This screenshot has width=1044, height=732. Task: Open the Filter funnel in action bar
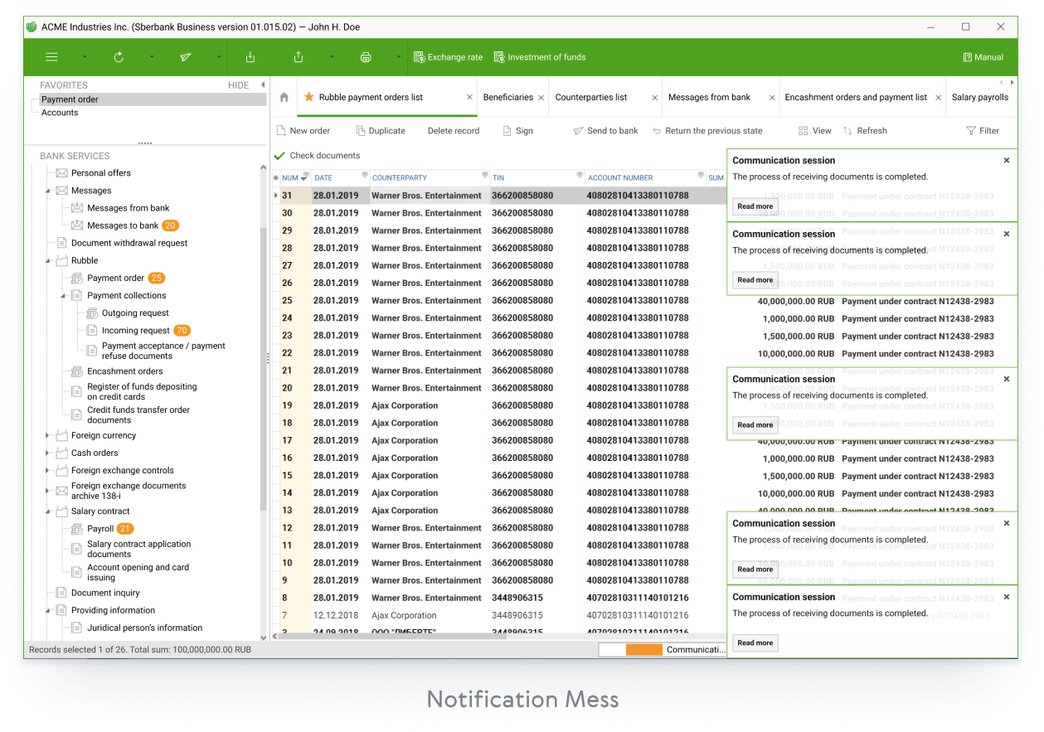983,131
